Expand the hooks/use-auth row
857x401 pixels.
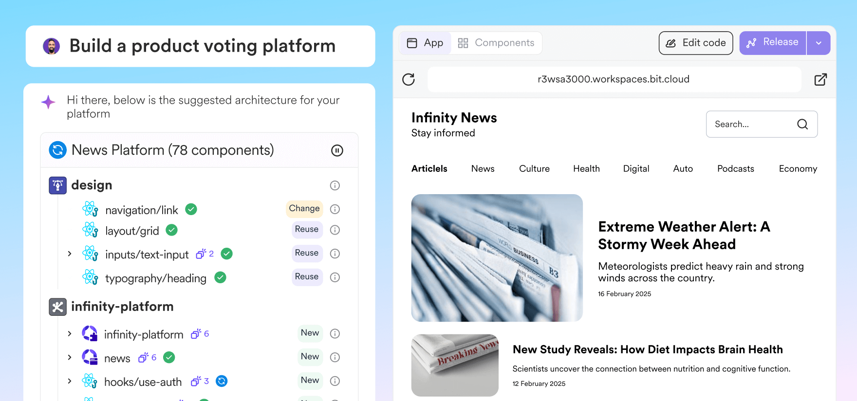pyautogui.click(x=70, y=381)
